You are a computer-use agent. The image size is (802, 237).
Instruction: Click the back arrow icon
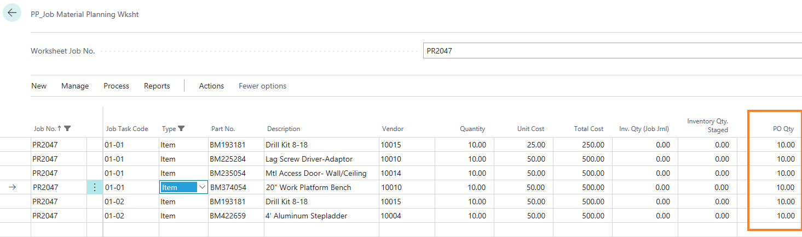12,13
